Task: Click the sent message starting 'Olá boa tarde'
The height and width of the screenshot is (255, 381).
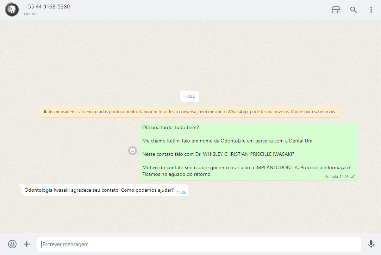Action: pos(248,151)
